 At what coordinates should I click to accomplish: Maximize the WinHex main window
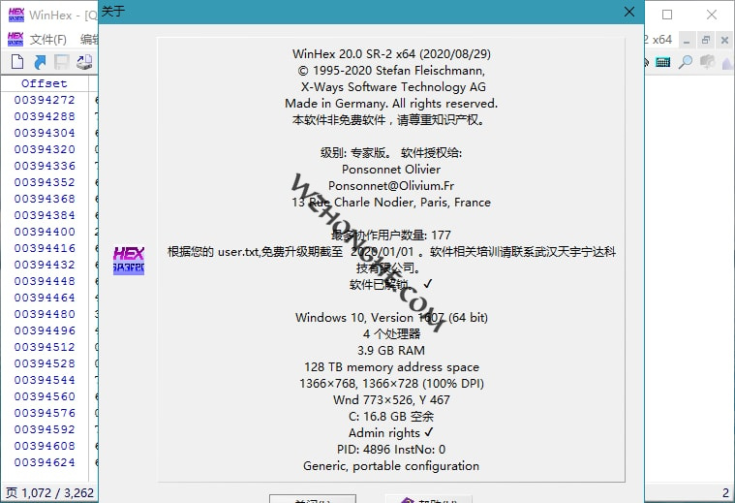667,15
